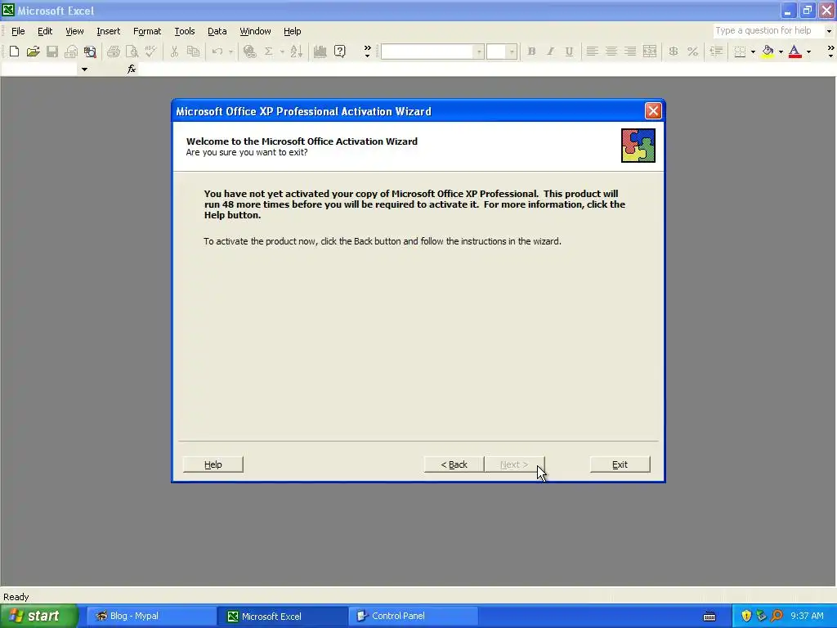Click the AutoSum sigma icon

[x=268, y=52]
